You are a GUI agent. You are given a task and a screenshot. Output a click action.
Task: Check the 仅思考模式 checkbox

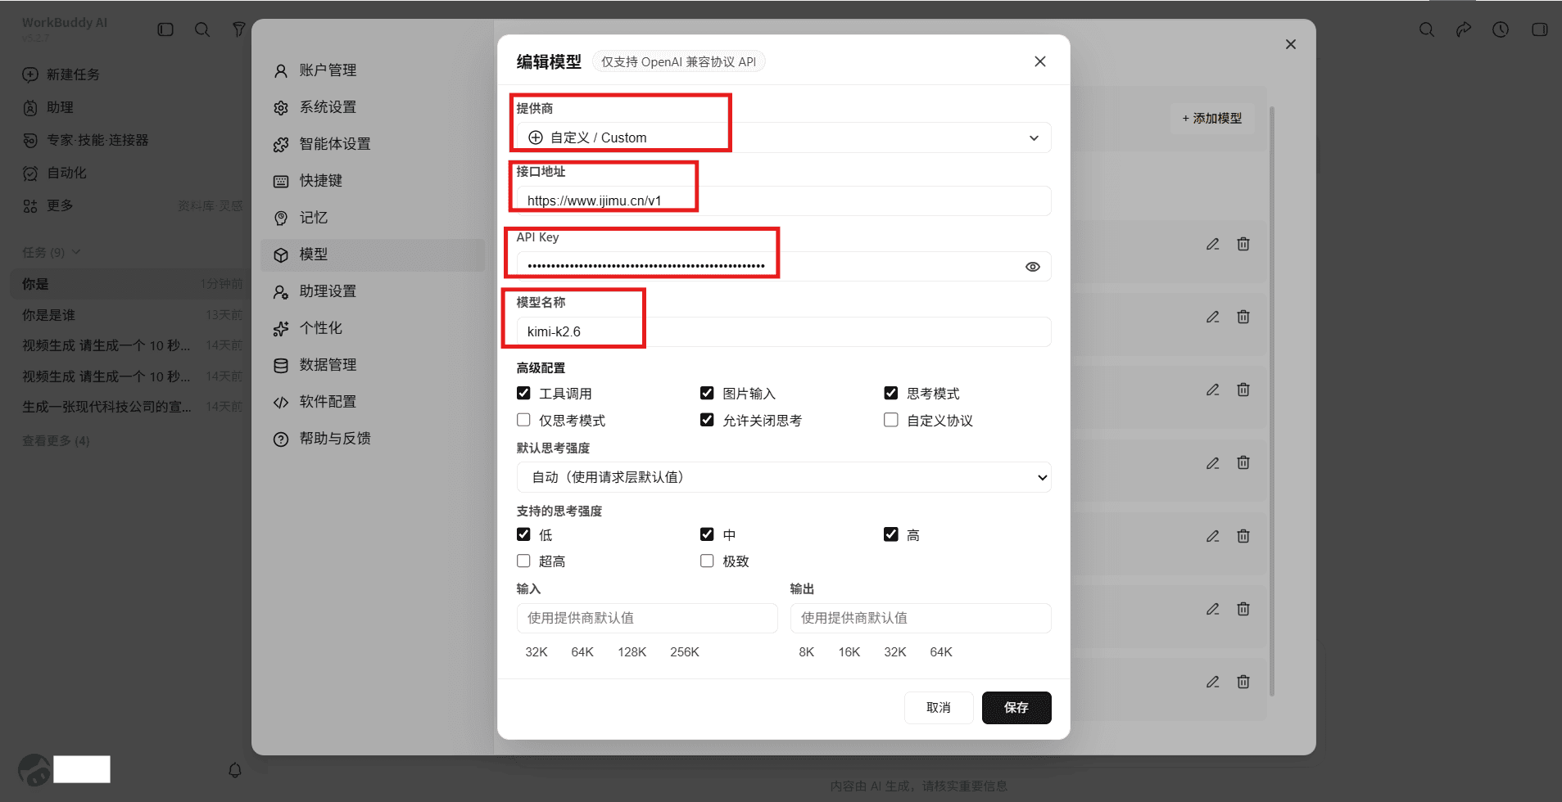pos(523,420)
